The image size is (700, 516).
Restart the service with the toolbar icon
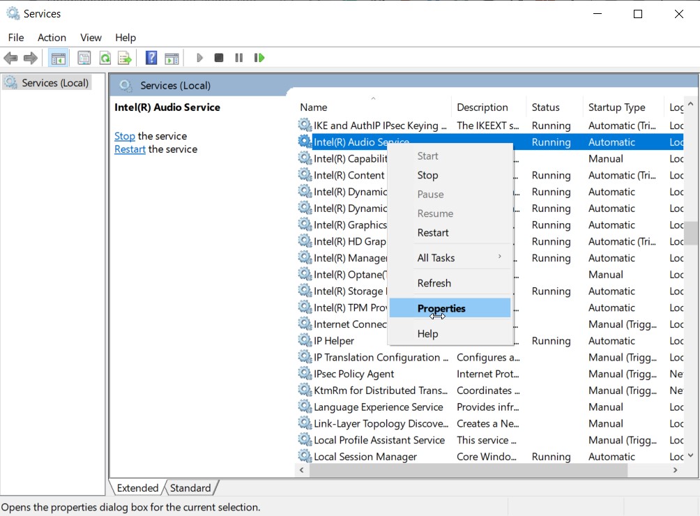[259, 58]
